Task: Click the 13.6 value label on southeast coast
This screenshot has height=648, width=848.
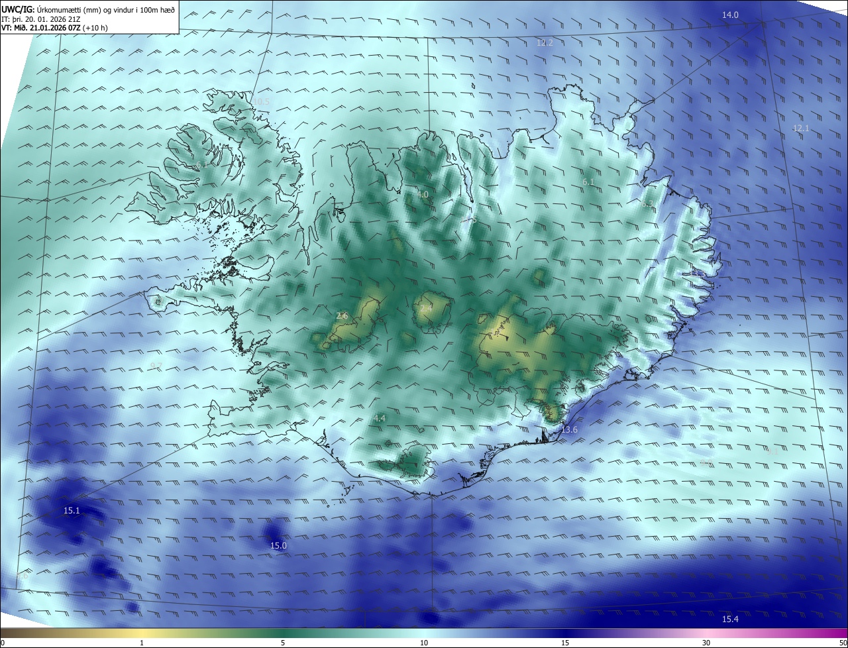Action: point(569,430)
